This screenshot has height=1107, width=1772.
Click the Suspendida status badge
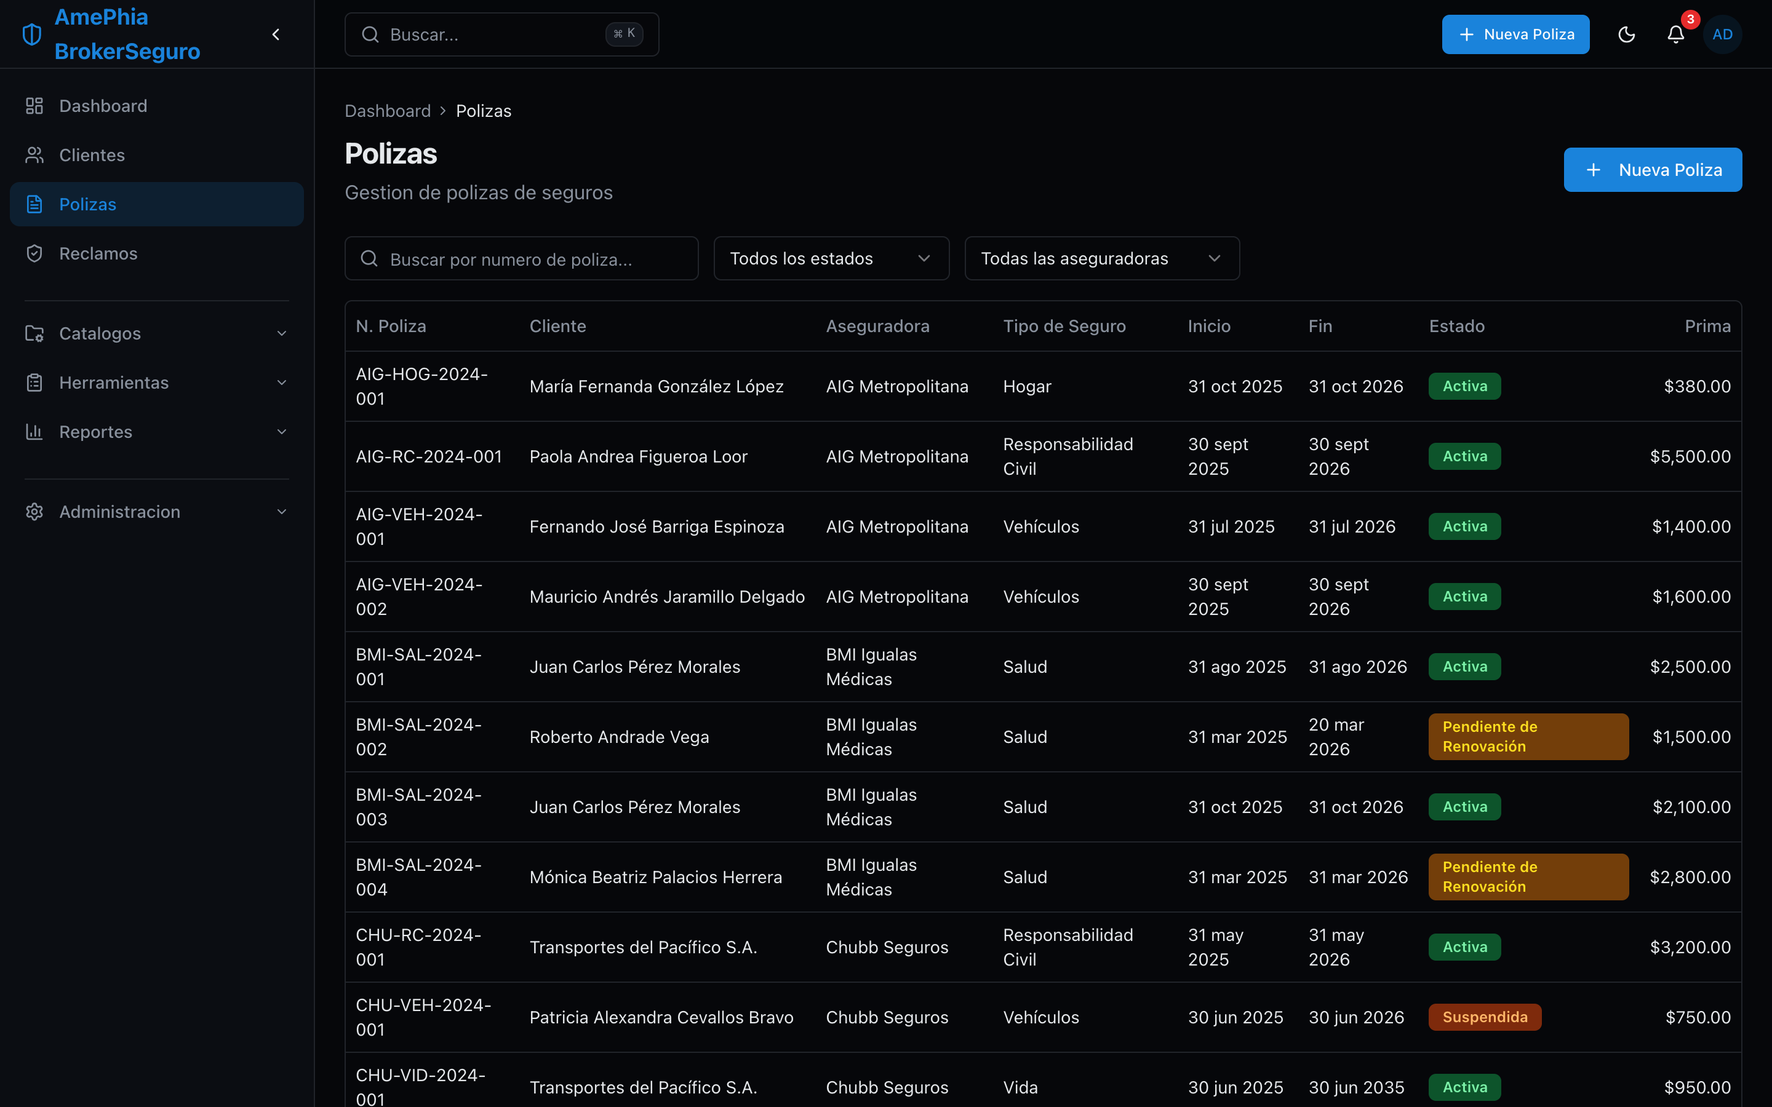[1484, 1017]
